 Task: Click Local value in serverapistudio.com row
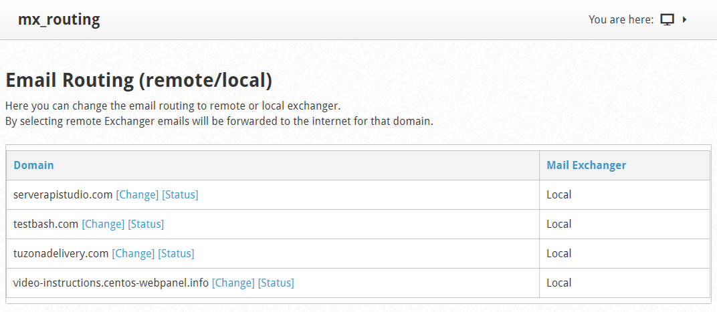pos(558,194)
